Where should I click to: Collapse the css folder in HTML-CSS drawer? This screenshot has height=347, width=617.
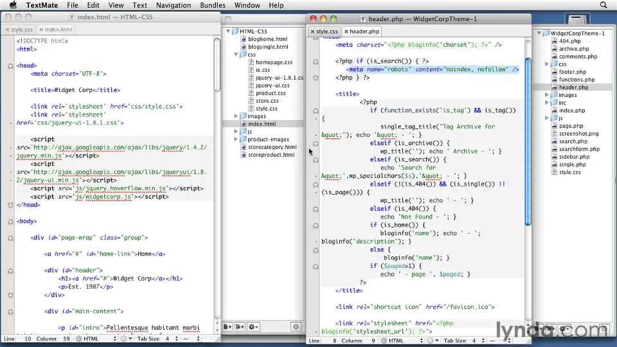click(x=236, y=54)
